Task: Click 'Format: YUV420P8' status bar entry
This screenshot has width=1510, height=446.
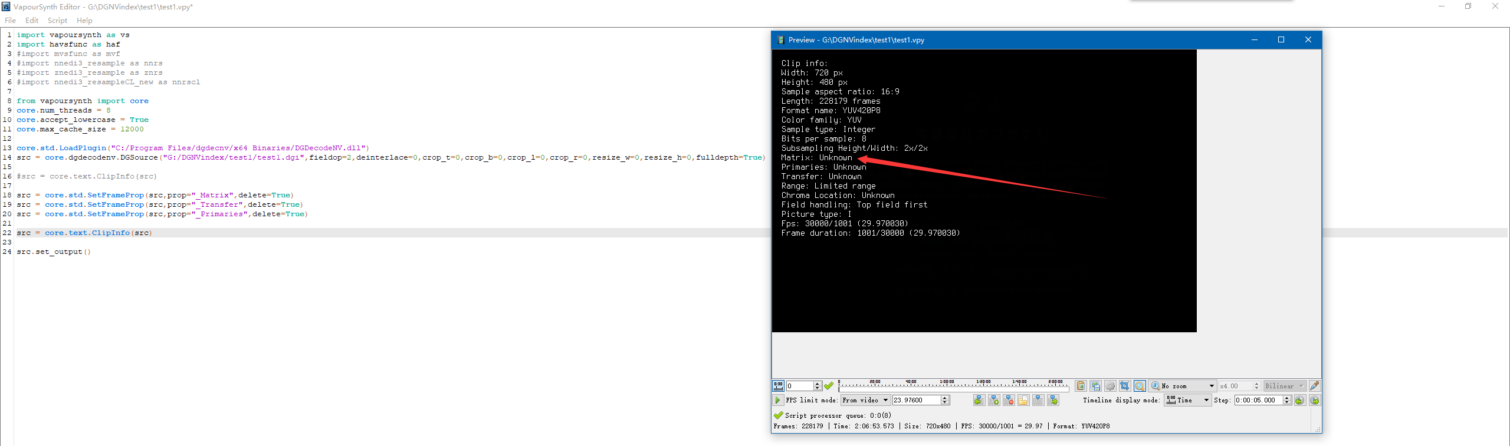Action: pyautogui.click(x=1082, y=426)
